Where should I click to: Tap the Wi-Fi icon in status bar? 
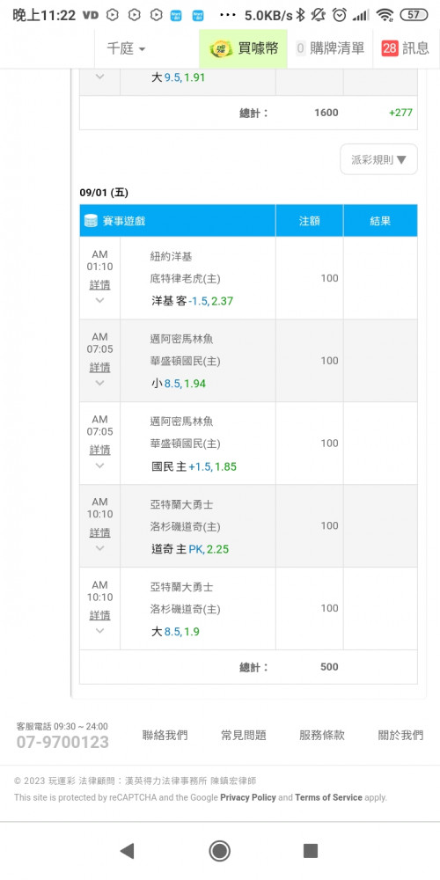[385, 15]
